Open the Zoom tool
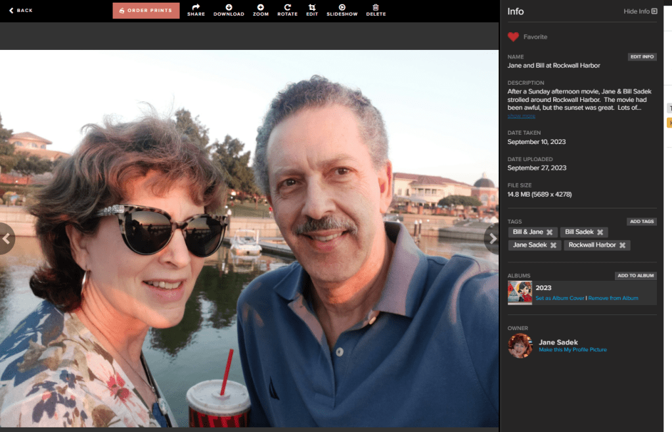This screenshot has height=432, width=672. [261, 7]
